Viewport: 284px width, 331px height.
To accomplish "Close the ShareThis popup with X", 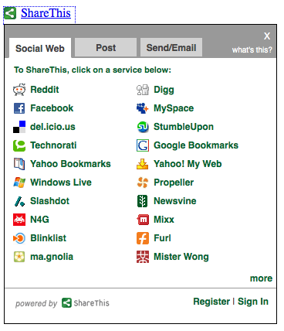I will (267, 36).
